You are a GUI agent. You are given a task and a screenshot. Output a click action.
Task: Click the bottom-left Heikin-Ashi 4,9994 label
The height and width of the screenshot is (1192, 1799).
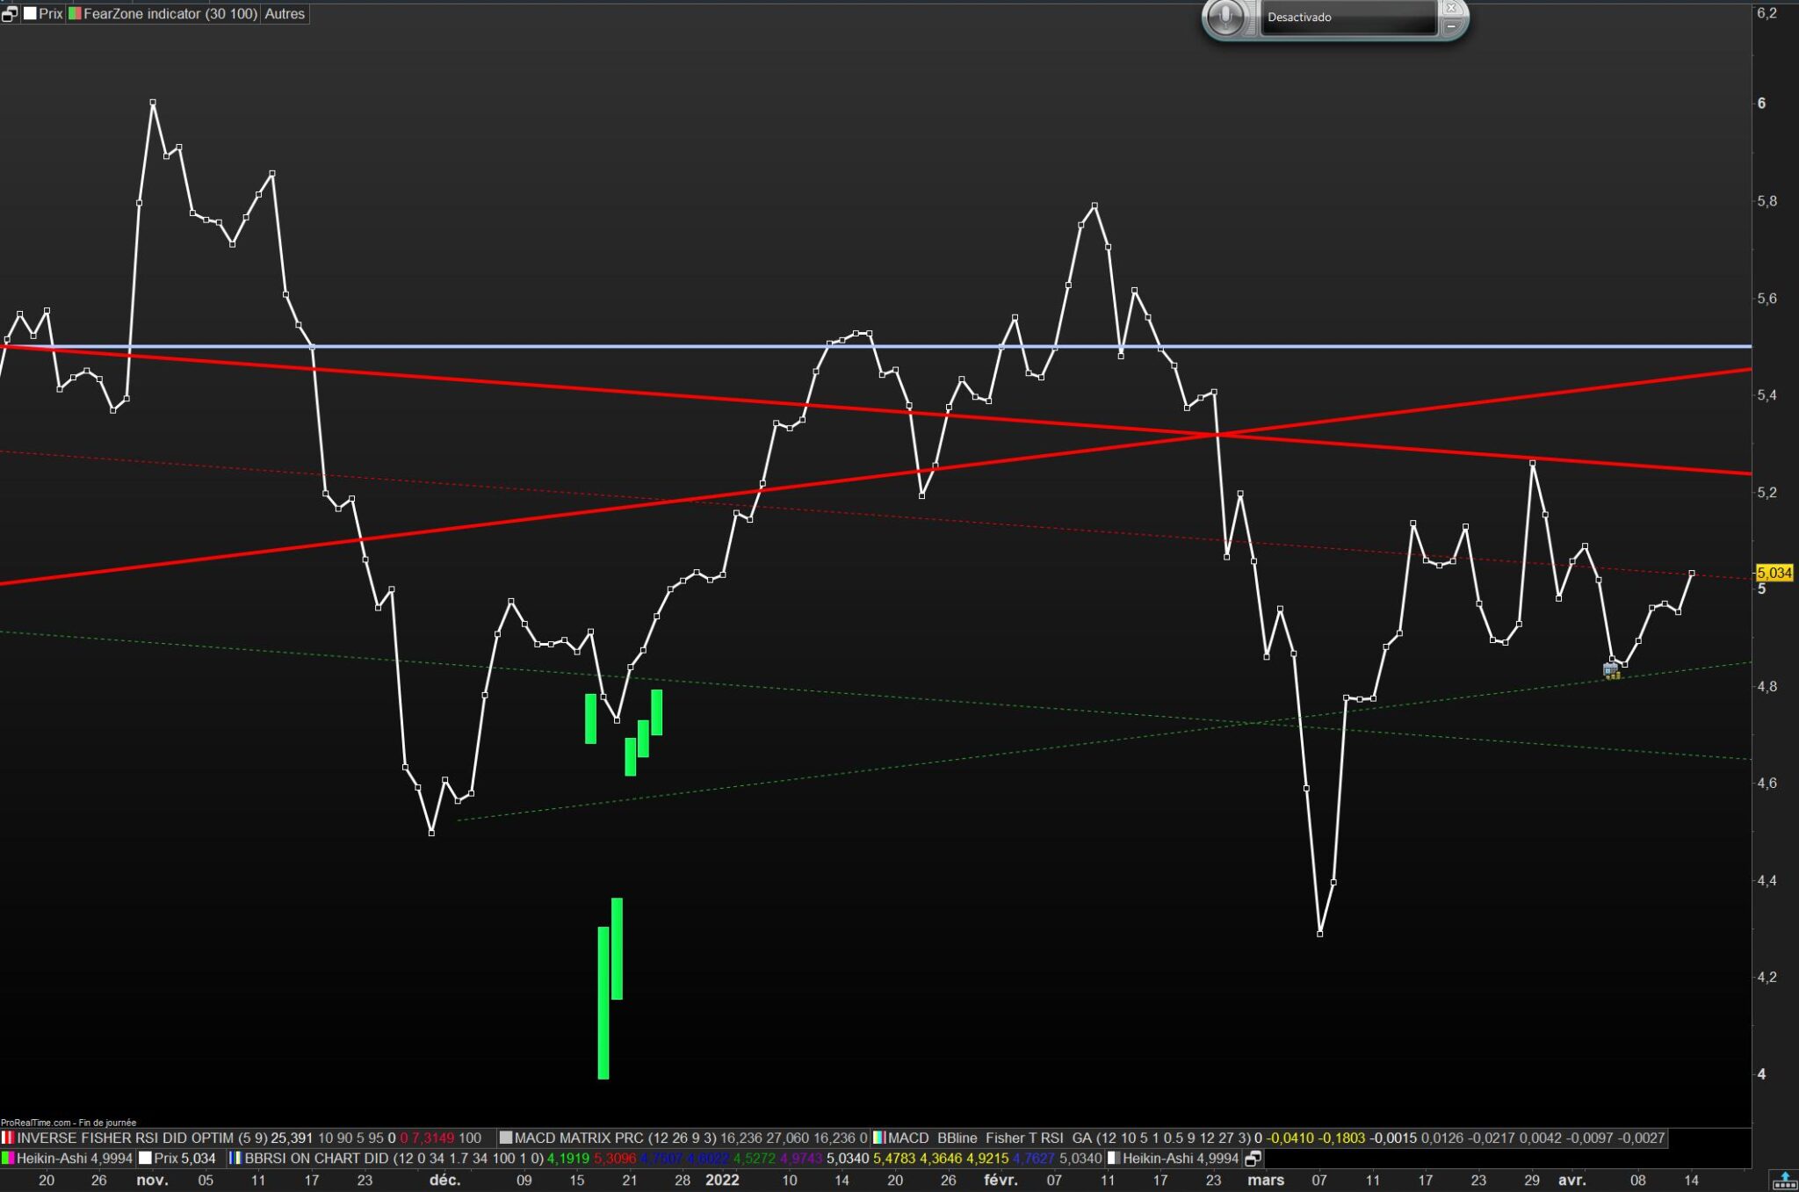[74, 1159]
